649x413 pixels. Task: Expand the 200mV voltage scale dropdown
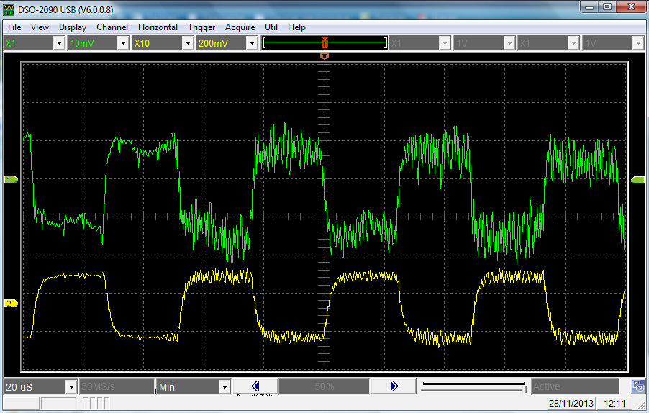click(x=251, y=43)
